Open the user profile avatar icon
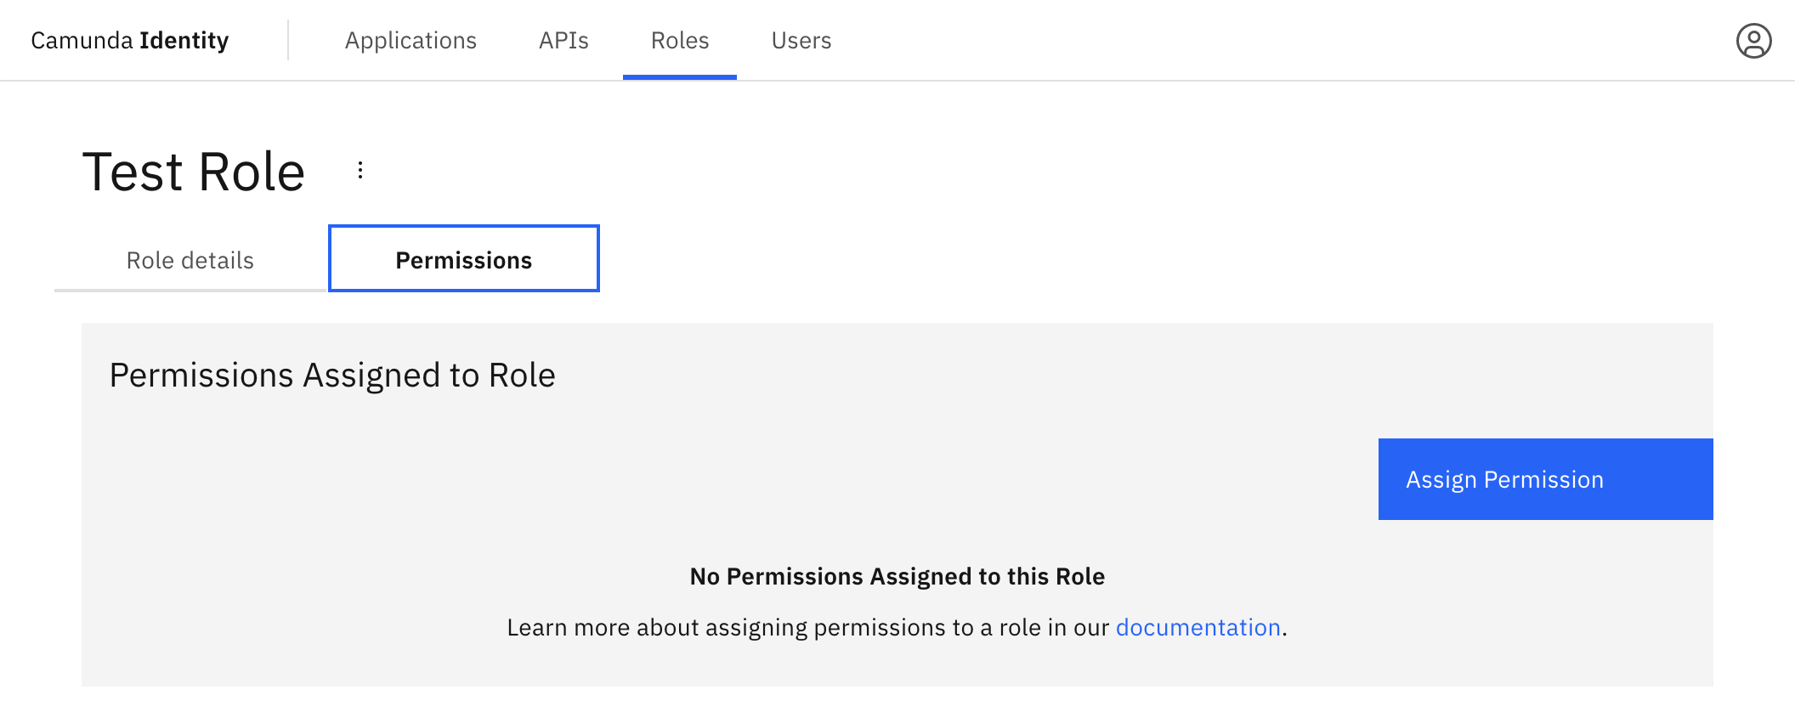Screen dimensions: 1795x712 (x=1753, y=41)
